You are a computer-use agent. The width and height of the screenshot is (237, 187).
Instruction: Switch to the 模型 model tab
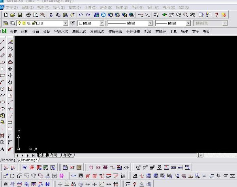click(x=43, y=155)
